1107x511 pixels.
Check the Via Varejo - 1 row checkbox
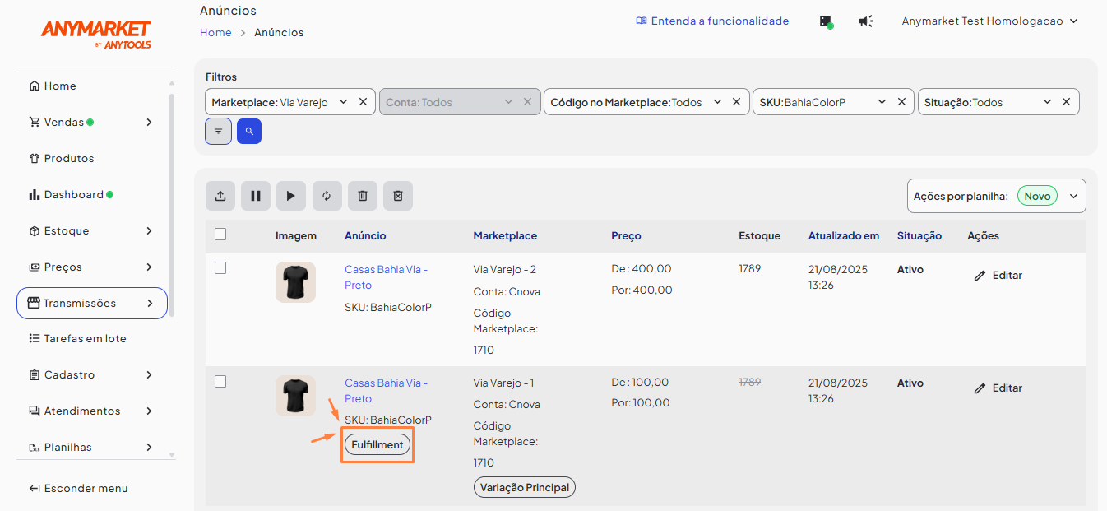tap(220, 382)
